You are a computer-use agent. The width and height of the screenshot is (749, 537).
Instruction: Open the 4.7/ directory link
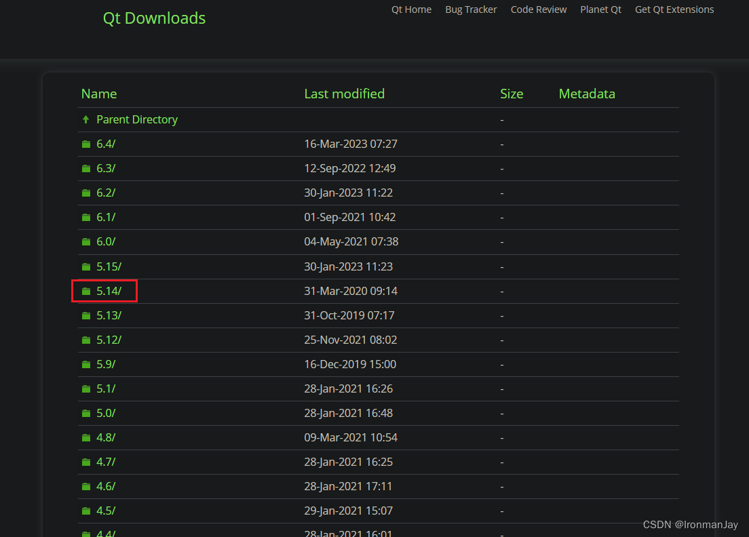pos(106,462)
